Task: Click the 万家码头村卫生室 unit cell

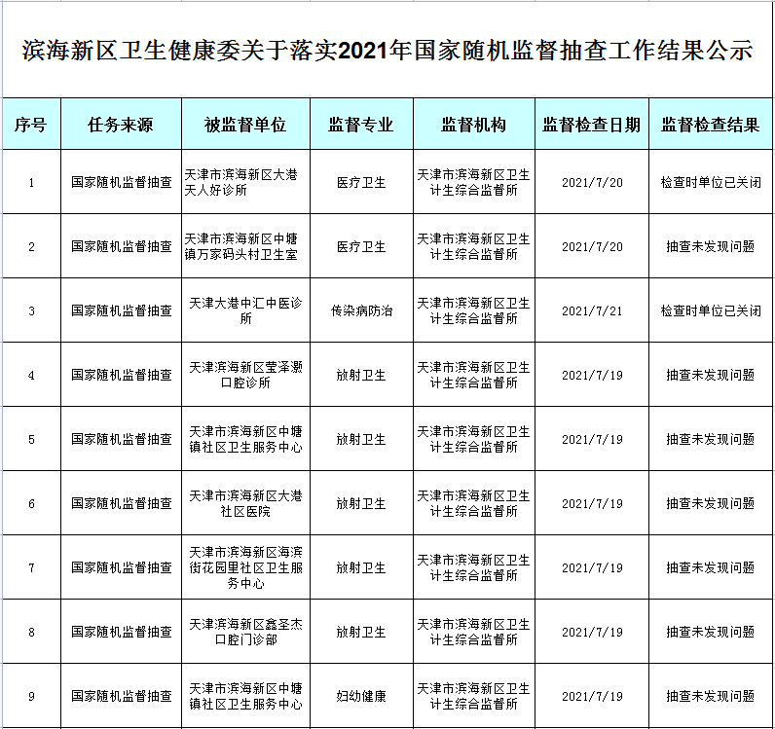Action: [x=245, y=246]
